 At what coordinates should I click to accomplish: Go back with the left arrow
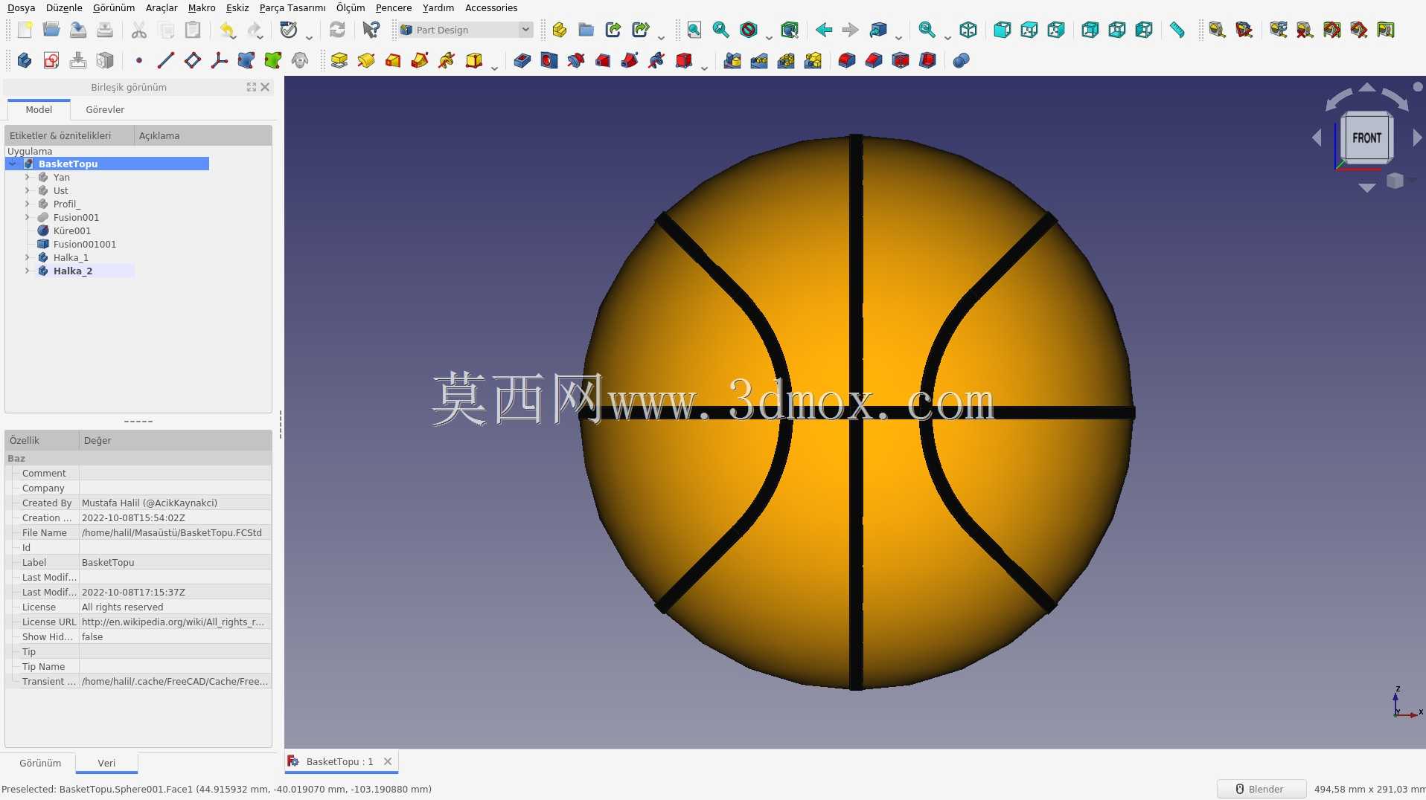[x=824, y=30]
